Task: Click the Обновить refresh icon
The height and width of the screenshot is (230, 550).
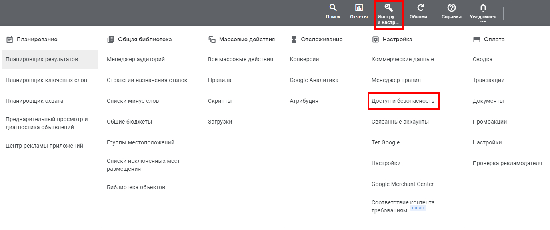Action: (420, 8)
